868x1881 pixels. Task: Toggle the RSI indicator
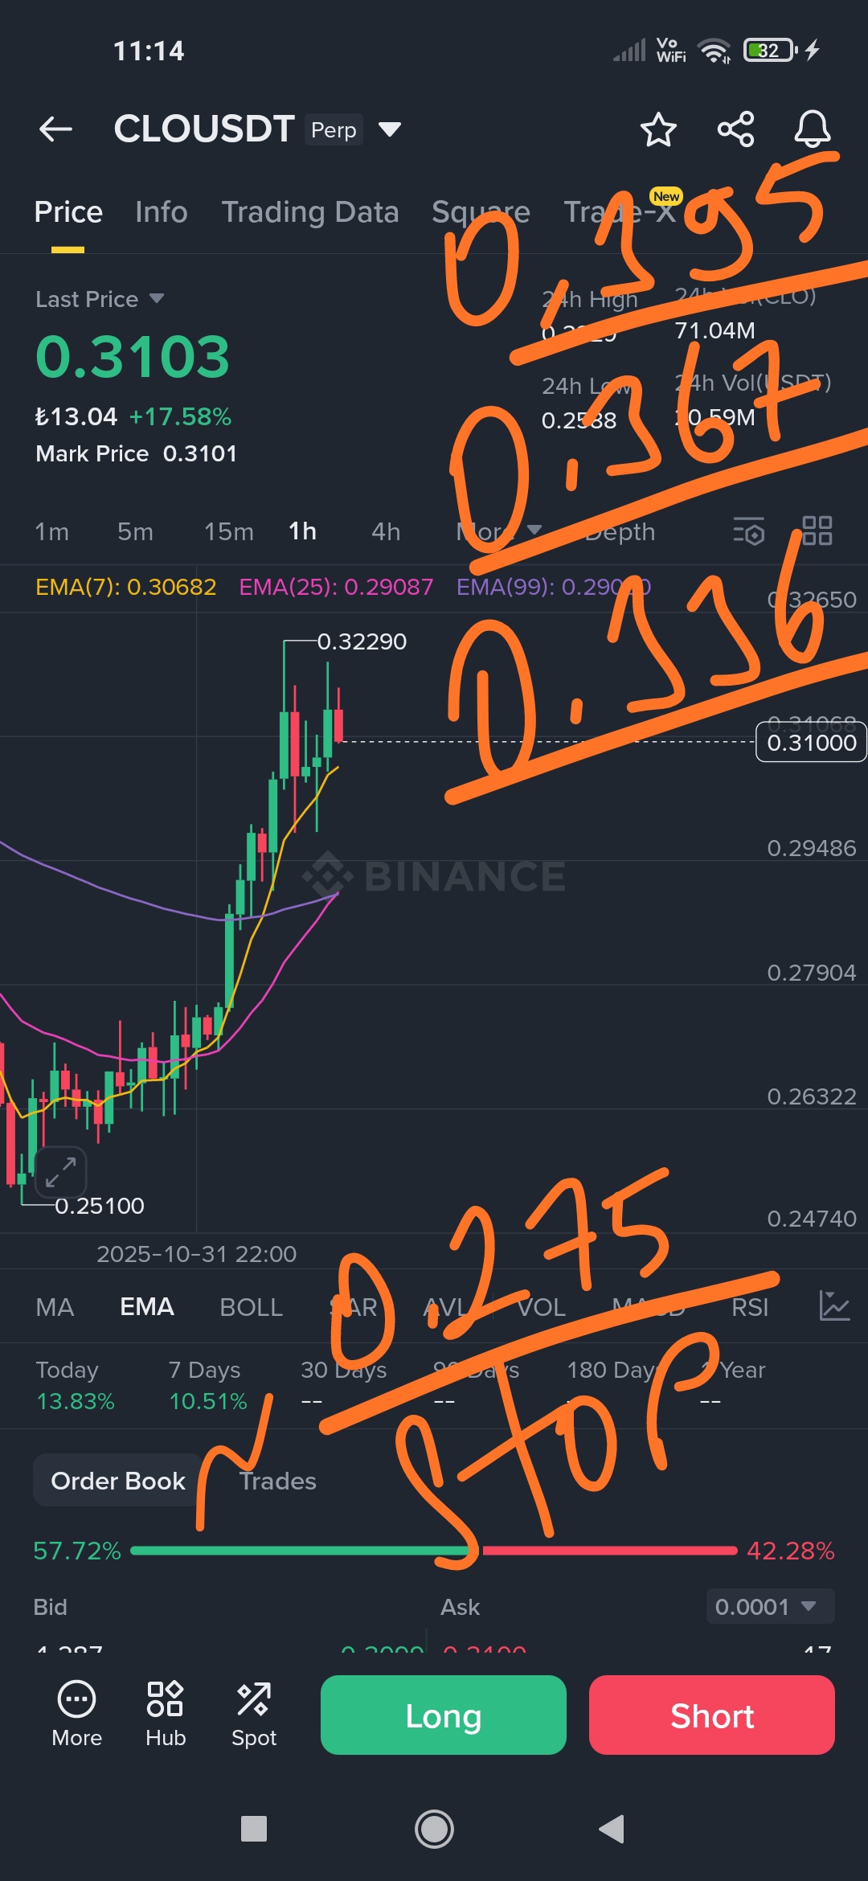[x=750, y=1307]
